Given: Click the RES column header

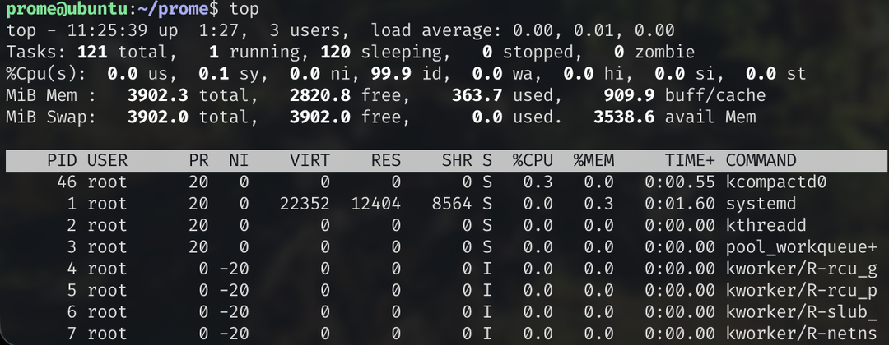Looking at the screenshot, I should 385,160.
